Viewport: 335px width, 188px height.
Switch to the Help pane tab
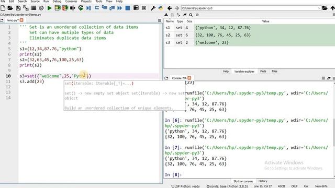click(226, 72)
